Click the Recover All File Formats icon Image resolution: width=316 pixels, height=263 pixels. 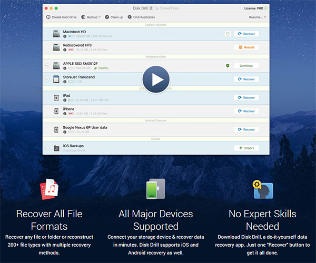(x=49, y=189)
